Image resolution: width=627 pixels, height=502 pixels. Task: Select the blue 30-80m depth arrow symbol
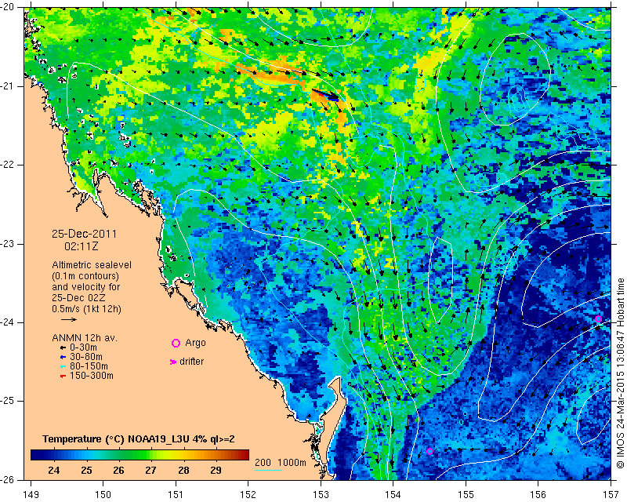(x=63, y=357)
